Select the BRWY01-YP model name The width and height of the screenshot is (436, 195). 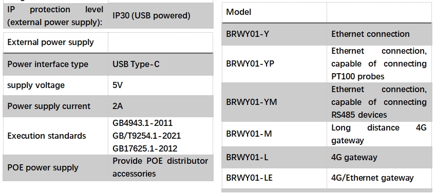250,63
